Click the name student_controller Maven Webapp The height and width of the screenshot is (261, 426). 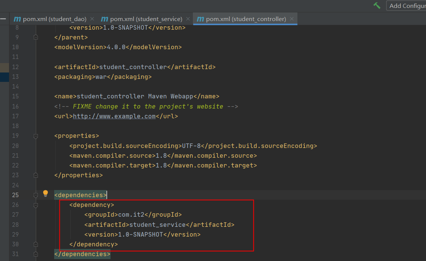[x=135, y=96]
